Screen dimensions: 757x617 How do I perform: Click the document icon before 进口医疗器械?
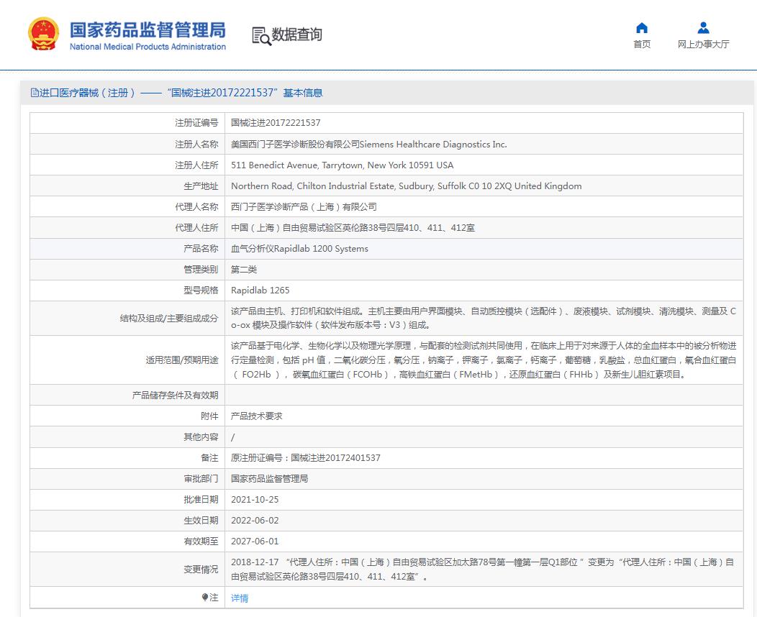click(35, 93)
